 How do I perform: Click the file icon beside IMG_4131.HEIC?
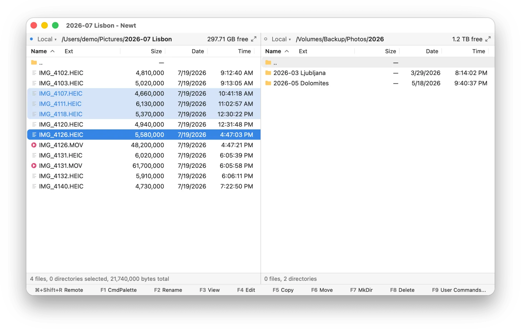[x=34, y=155]
